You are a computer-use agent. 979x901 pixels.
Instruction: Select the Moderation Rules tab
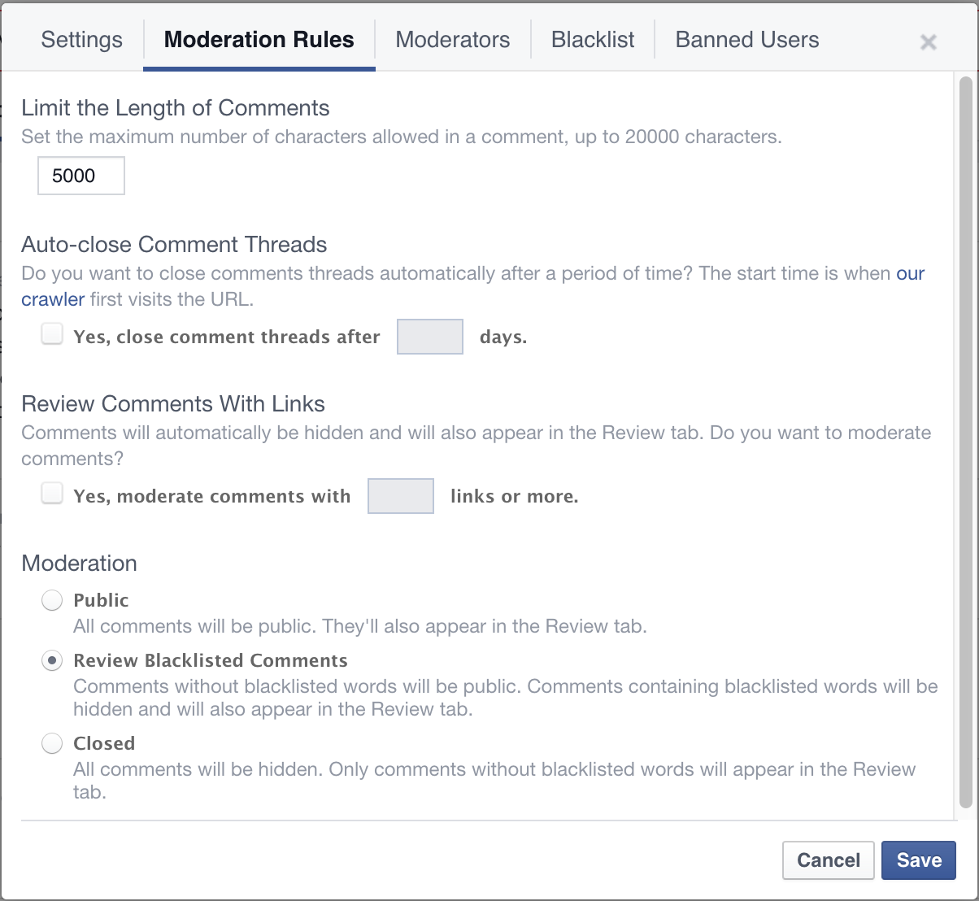pyautogui.click(x=259, y=39)
